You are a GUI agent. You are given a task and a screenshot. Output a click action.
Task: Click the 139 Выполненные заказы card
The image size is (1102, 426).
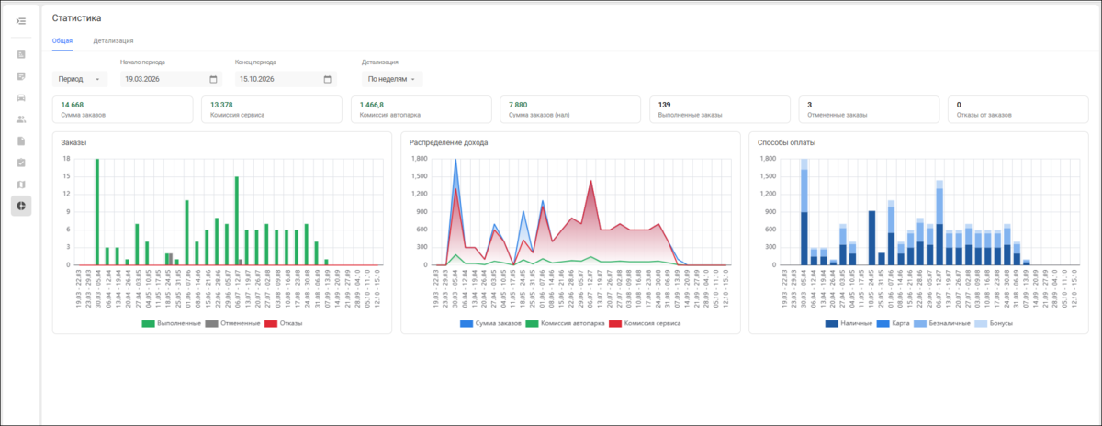[x=719, y=109]
